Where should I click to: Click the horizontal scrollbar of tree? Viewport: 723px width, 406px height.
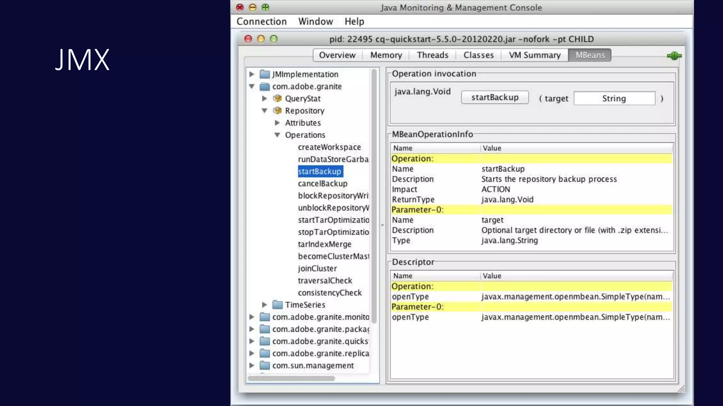coord(291,379)
